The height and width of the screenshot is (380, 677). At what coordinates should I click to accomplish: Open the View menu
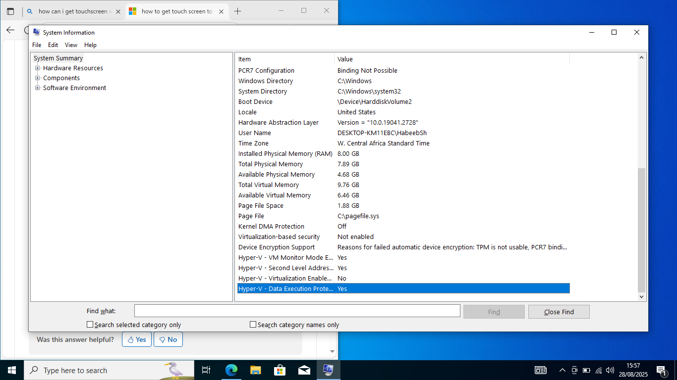click(x=71, y=45)
